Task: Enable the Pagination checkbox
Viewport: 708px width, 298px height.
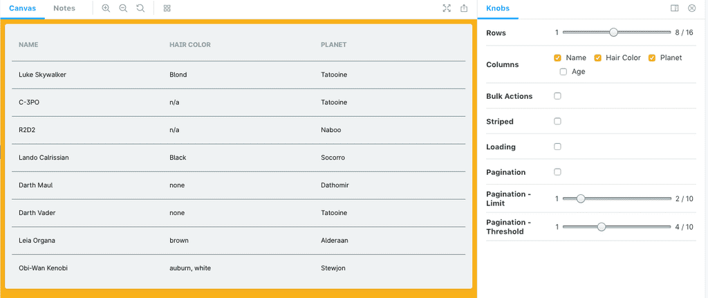Action: pyautogui.click(x=558, y=172)
